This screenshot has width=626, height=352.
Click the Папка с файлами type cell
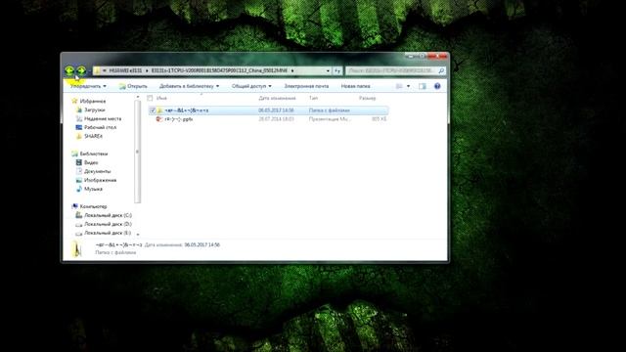(x=330, y=110)
